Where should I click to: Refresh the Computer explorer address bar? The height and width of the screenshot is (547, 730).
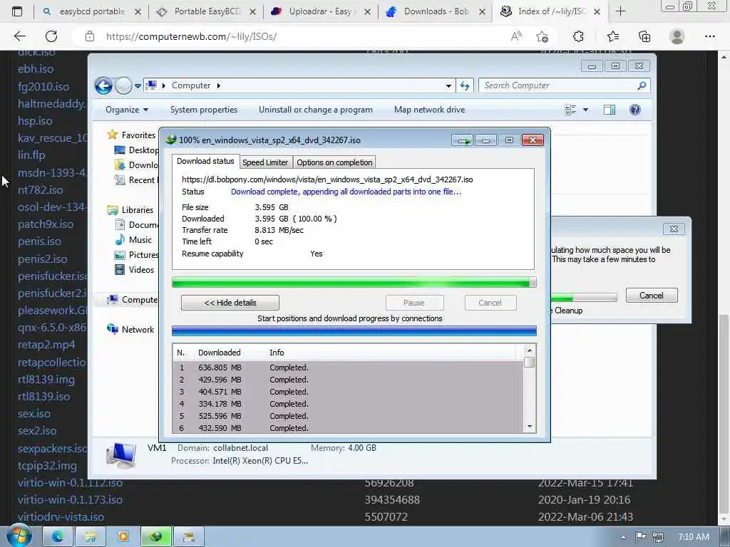pos(465,85)
